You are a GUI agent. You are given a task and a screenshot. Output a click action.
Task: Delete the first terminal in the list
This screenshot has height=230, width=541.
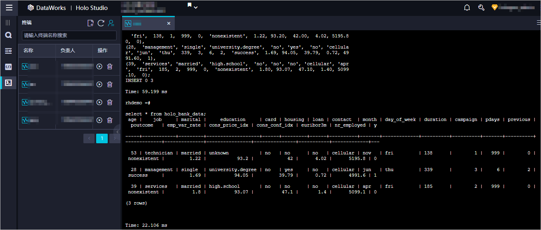click(x=110, y=66)
